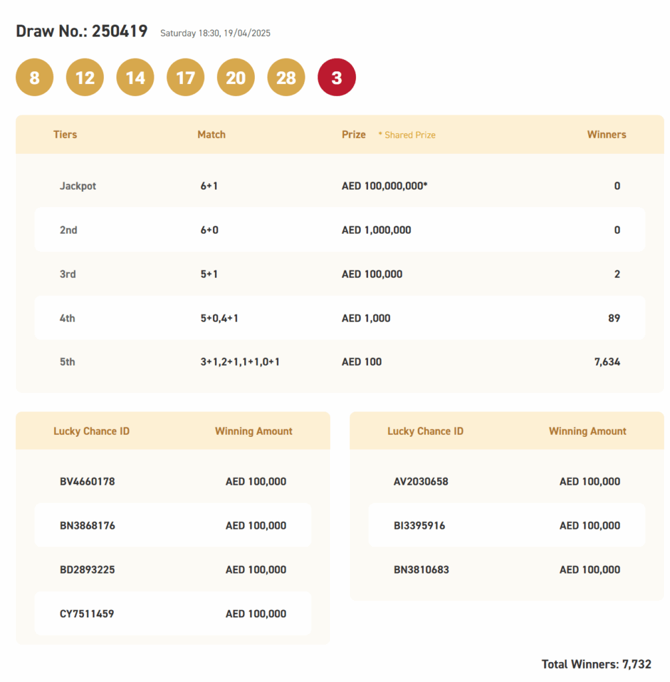Click the Shared Prize note

coord(407,135)
